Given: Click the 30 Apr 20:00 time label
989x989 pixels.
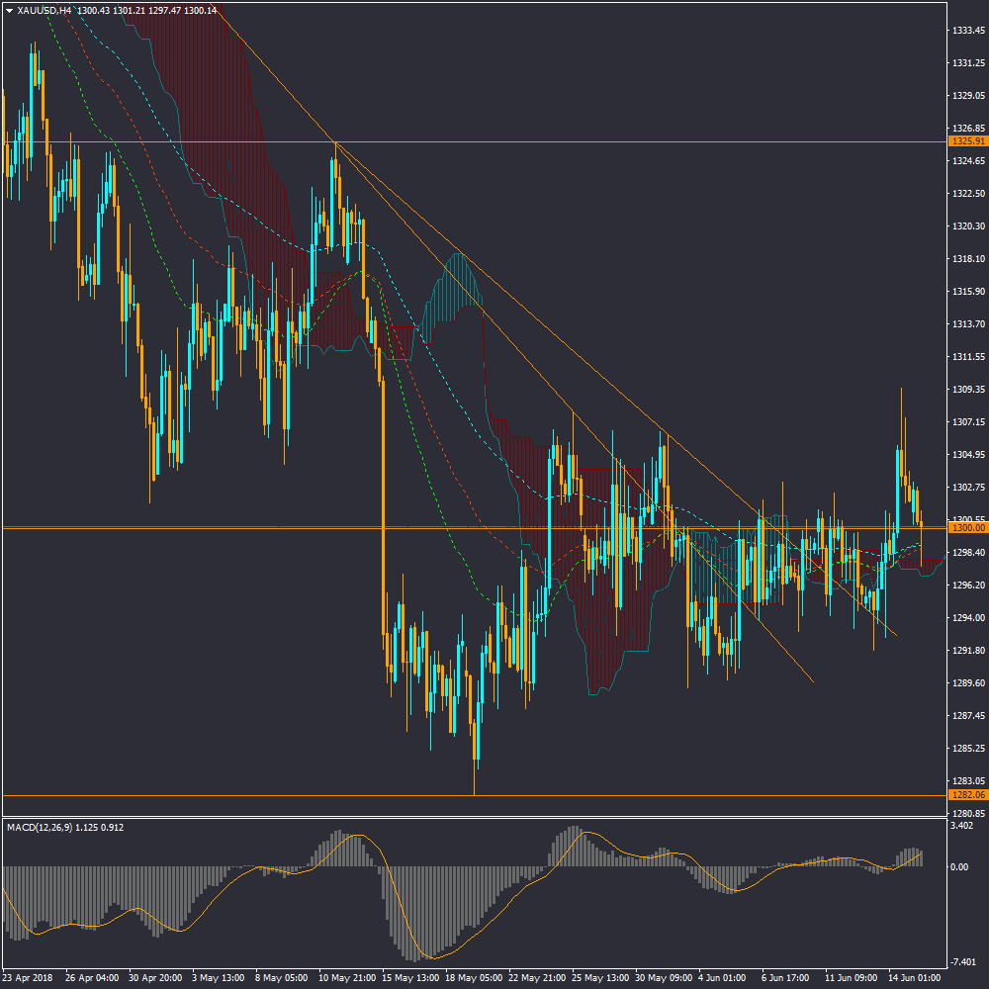Looking at the screenshot, I should 158,977.
